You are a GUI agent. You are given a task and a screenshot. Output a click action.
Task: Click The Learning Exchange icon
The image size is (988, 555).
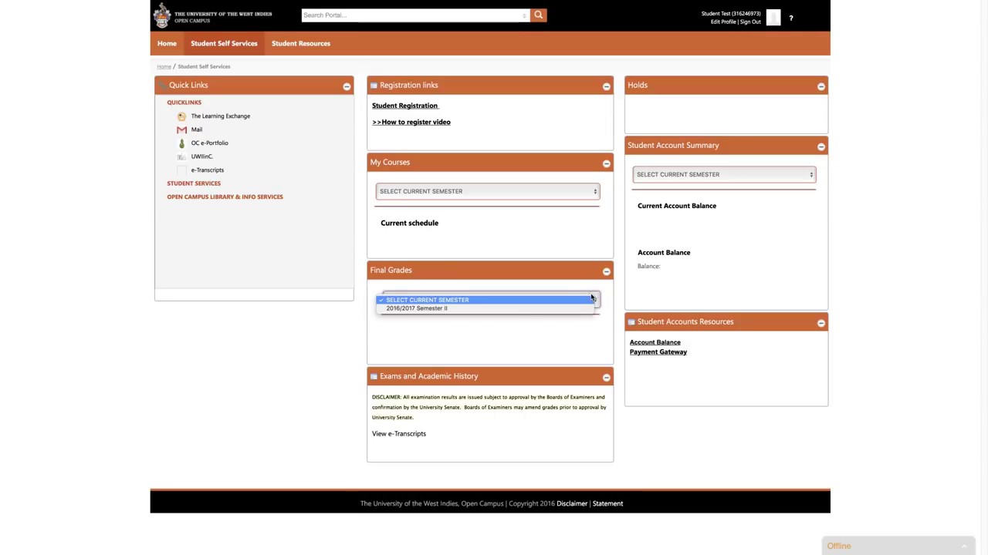pos(181,116)
